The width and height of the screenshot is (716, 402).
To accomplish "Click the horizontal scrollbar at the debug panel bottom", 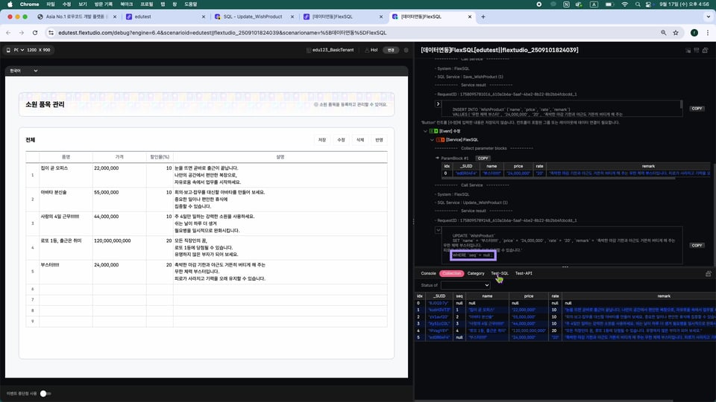I will tap(544, 401).
